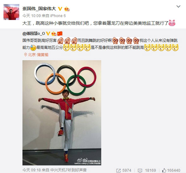Click orange verified V badge beside 张国伟
The height and width of the screenshot is (173, 186).
tap(60, 9)
